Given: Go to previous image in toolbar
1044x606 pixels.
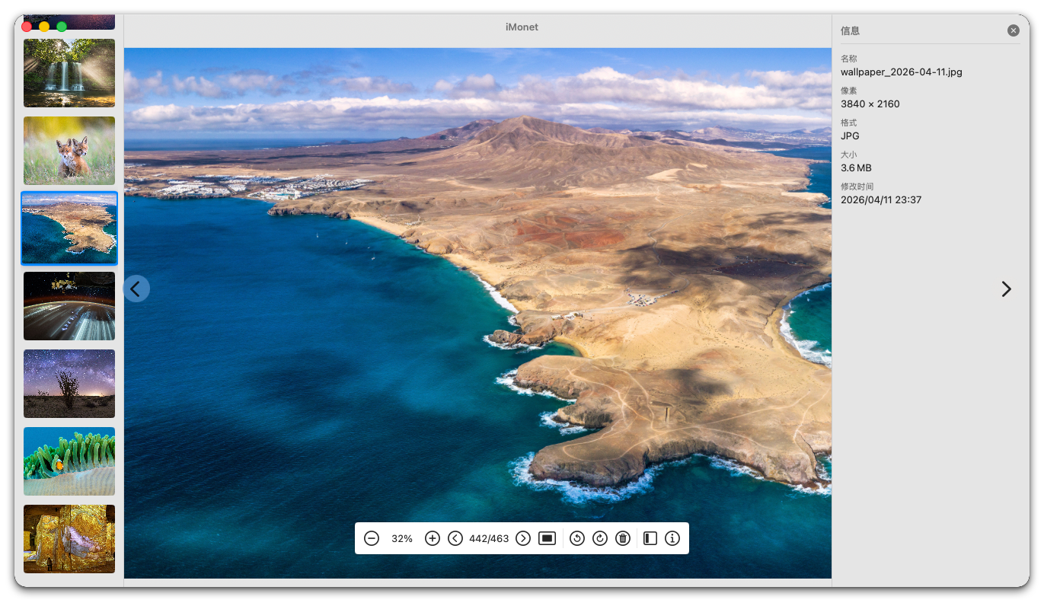Looking at the screenshot, I should point(455,538).
